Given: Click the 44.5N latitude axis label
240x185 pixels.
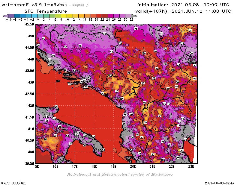Looking at the screenshot, I should tap(29, 48).
